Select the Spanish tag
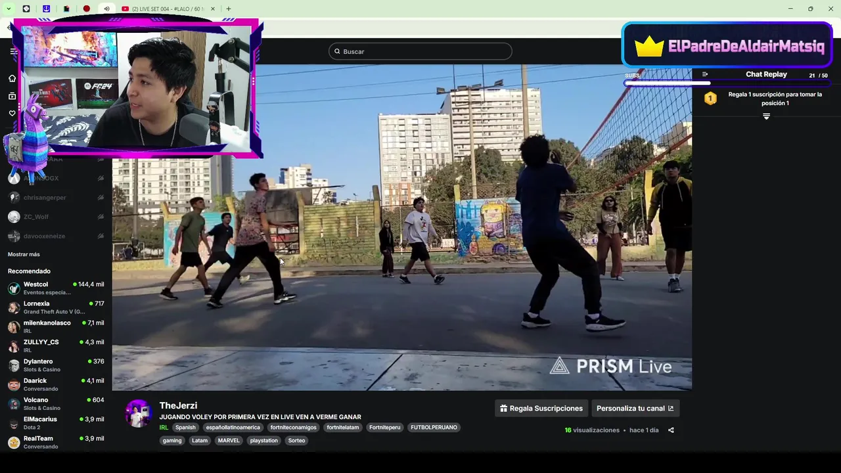 (x=185, y=428)
